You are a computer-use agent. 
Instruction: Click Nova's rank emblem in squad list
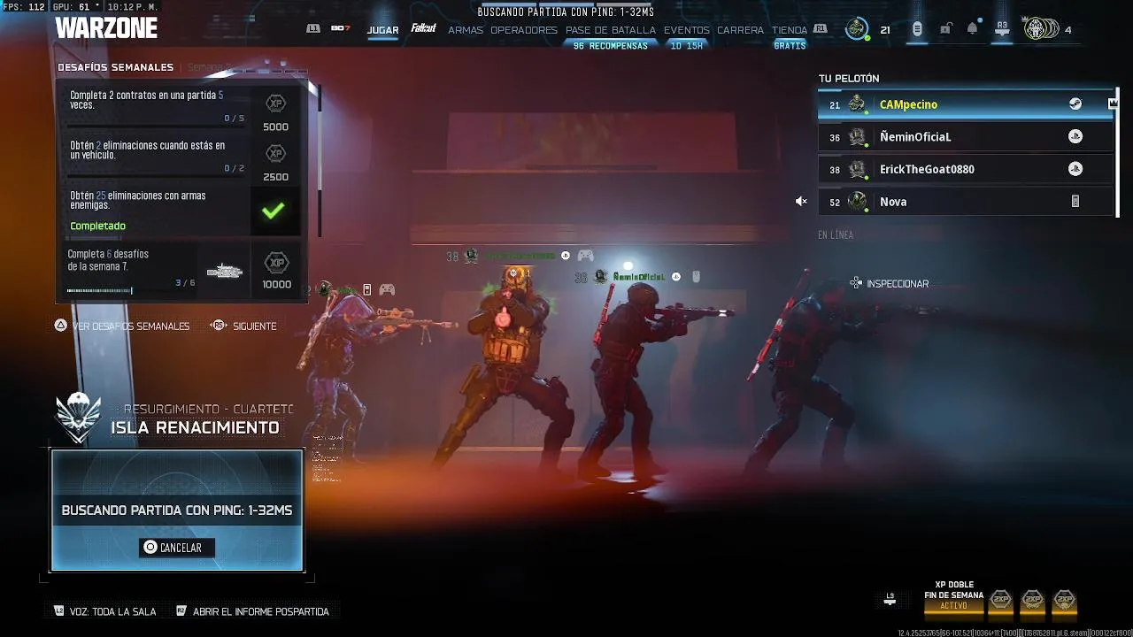857,202
